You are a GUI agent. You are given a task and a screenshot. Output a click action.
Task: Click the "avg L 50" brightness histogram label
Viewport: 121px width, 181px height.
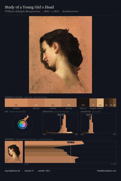[x=60, y=115]
